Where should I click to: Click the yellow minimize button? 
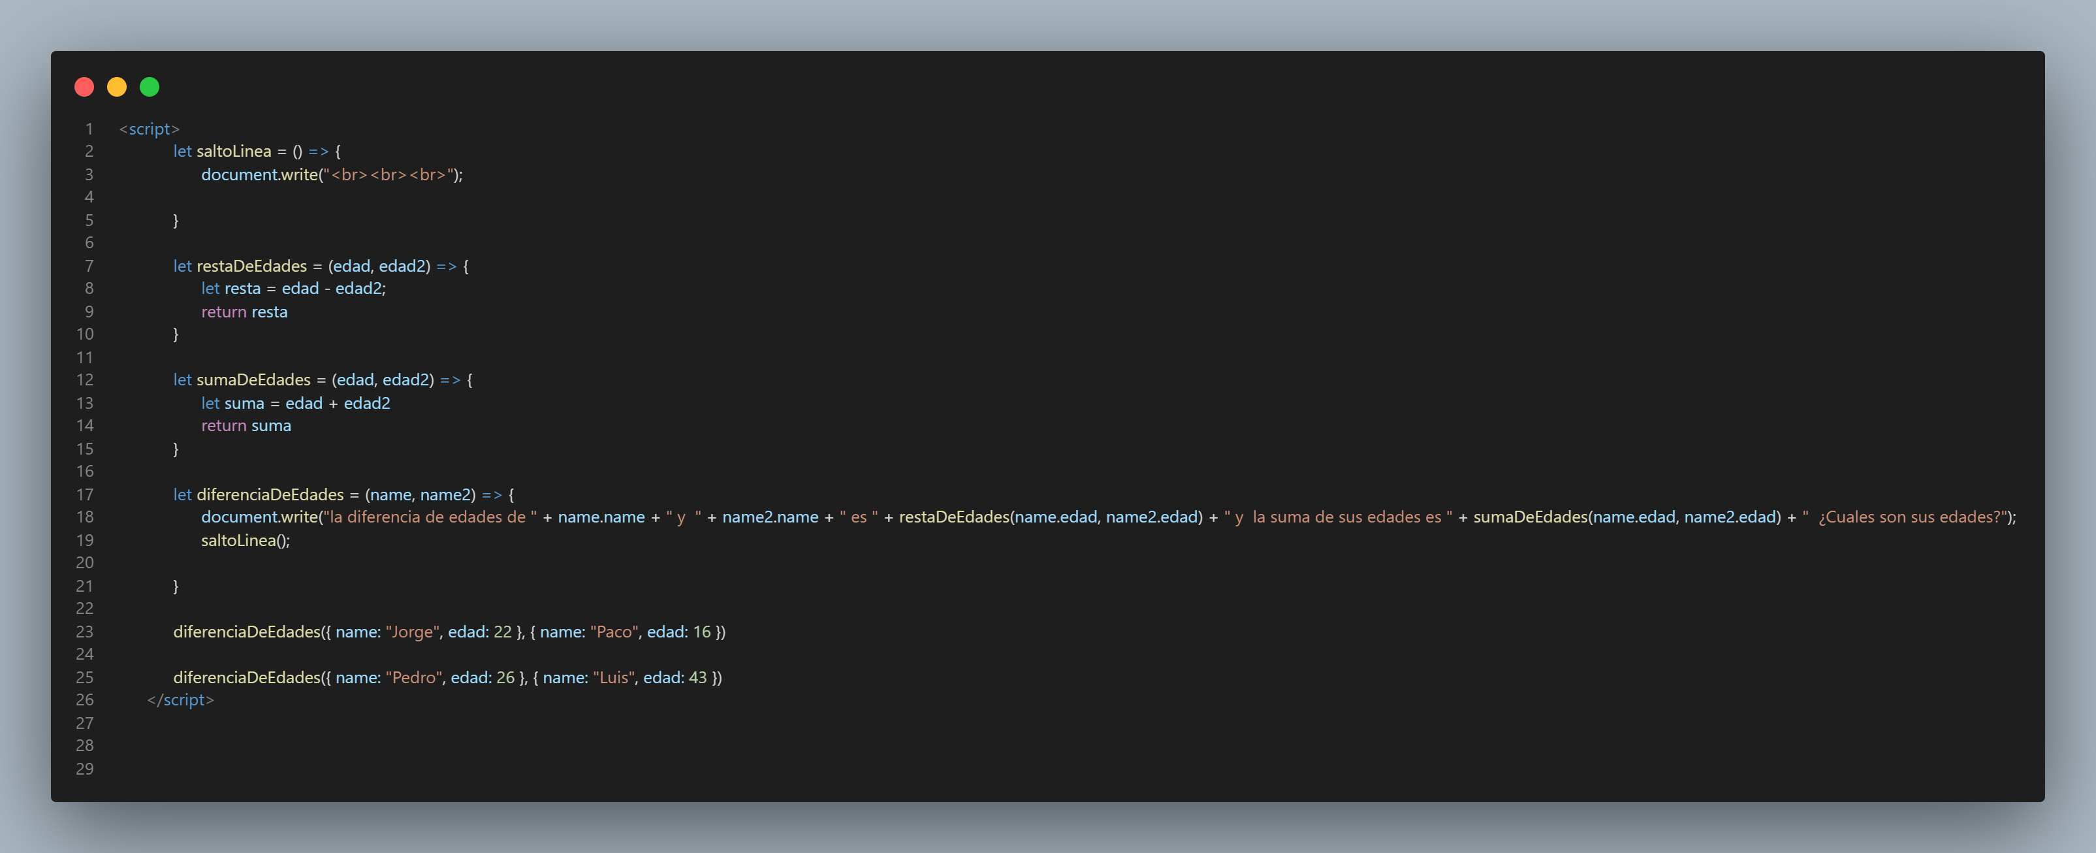click(x=116, y=86)
